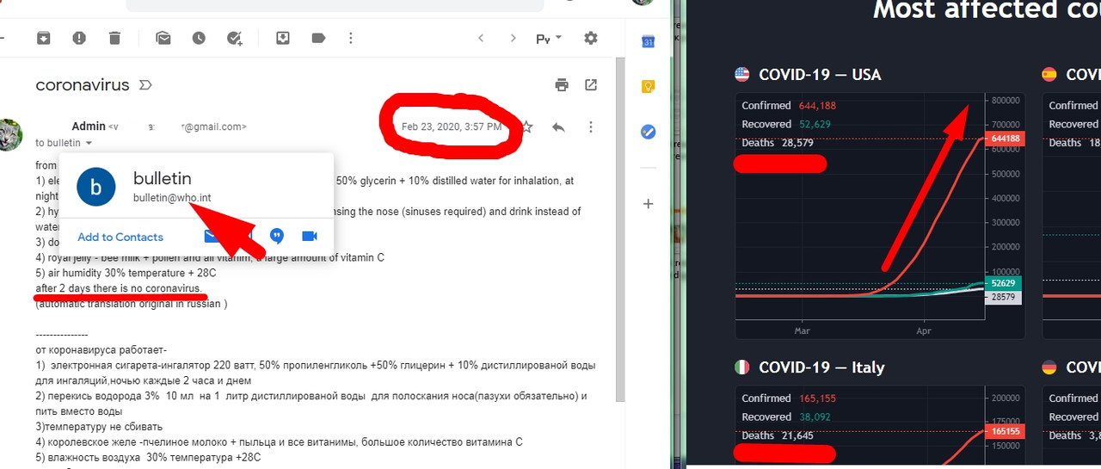Click USA Recovered value 52,629

816,125
